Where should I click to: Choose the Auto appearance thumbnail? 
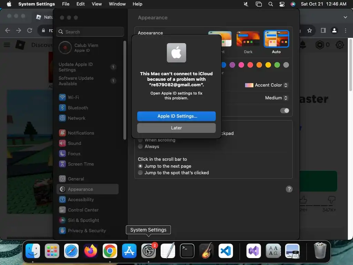tap(276, 39)
